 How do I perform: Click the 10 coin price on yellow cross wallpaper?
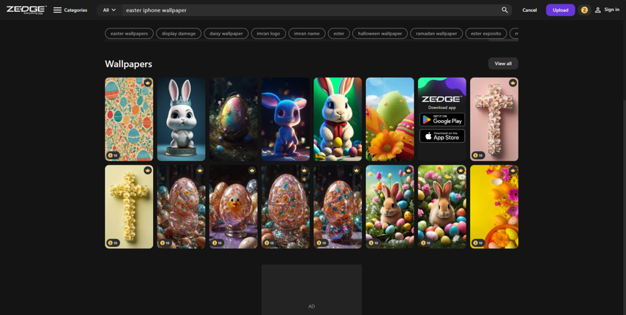[113, 242]
